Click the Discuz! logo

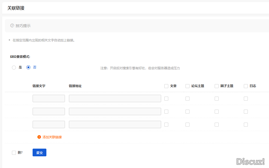coord(250,161)
